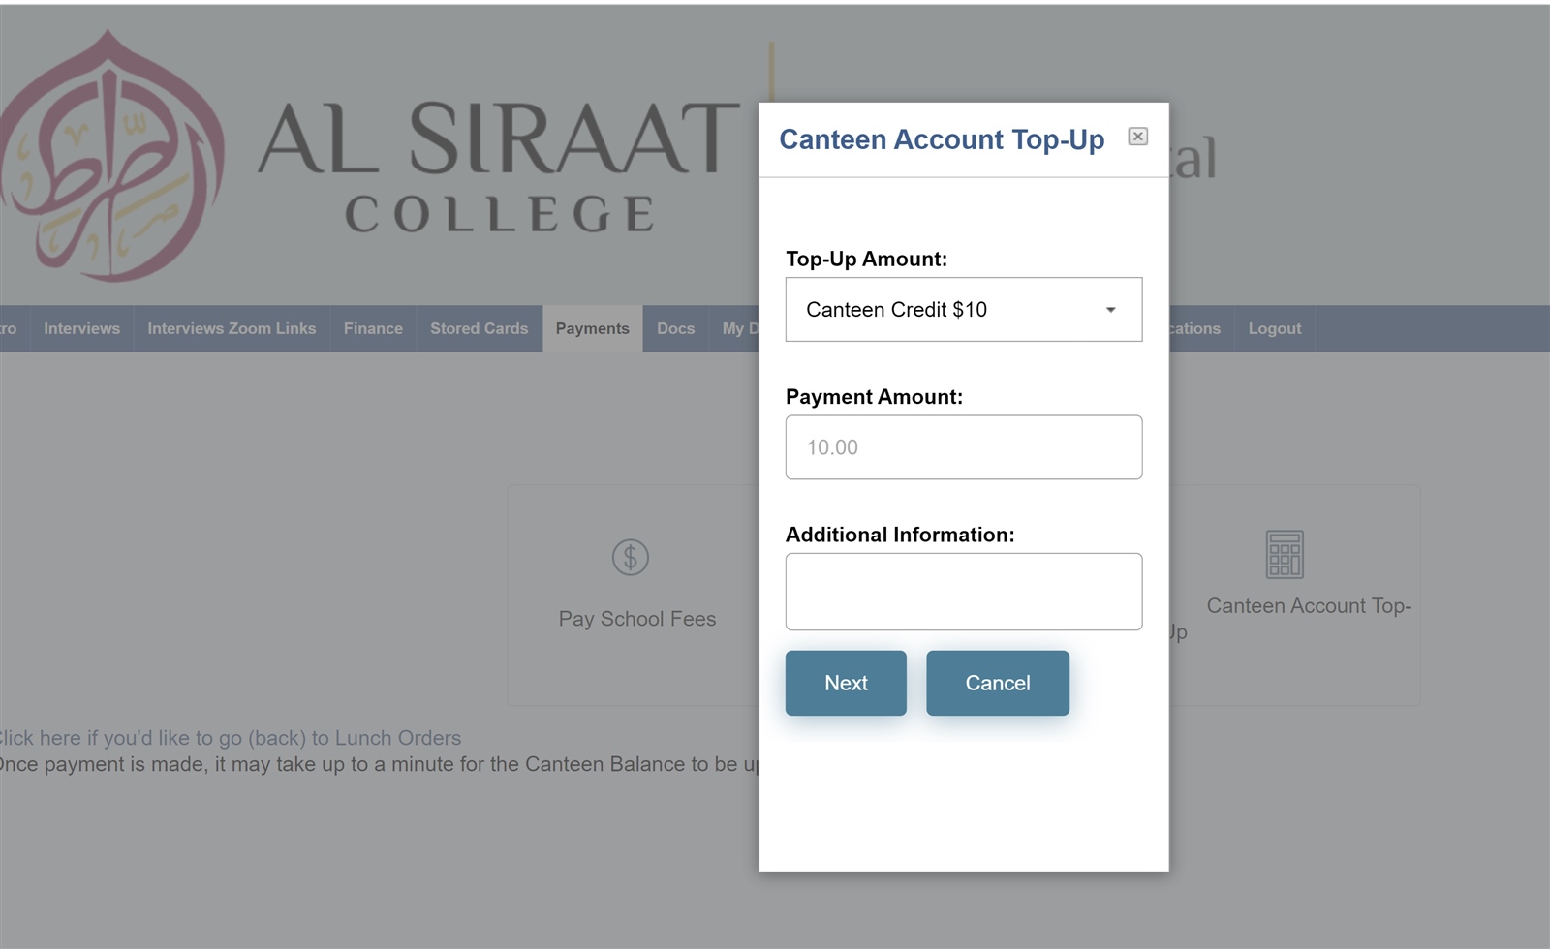Click Logout in the navigation bar
The width and height of the screenshot is (1550, 949).
(1274, 328)
